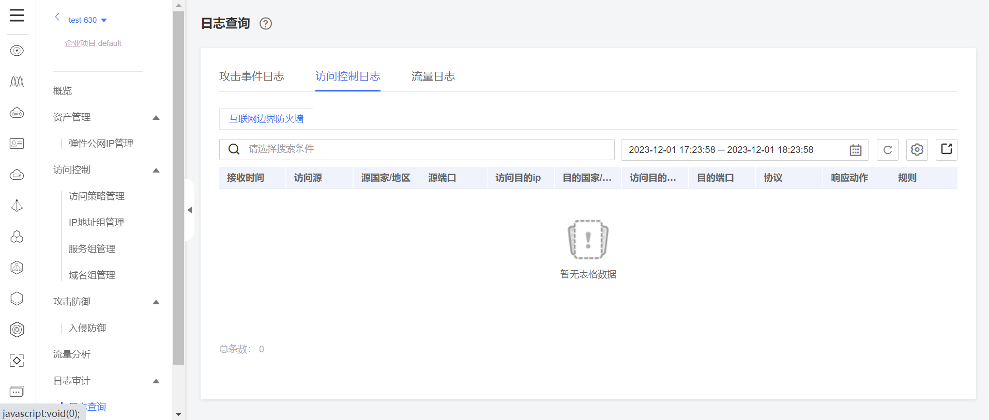Open 访问策略管理 in the sidebar
The image size is (989, 420).
pos(97,196)
